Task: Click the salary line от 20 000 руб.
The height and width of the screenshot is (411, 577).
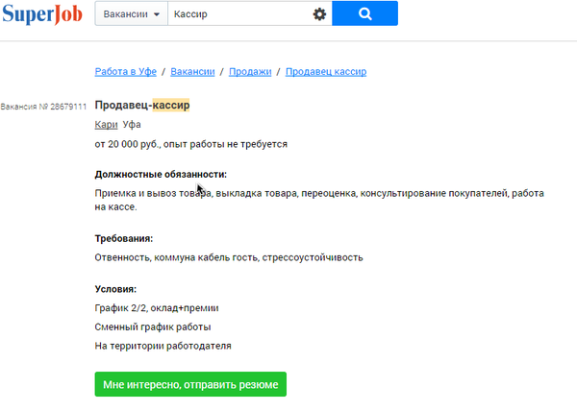Action: 190,144
